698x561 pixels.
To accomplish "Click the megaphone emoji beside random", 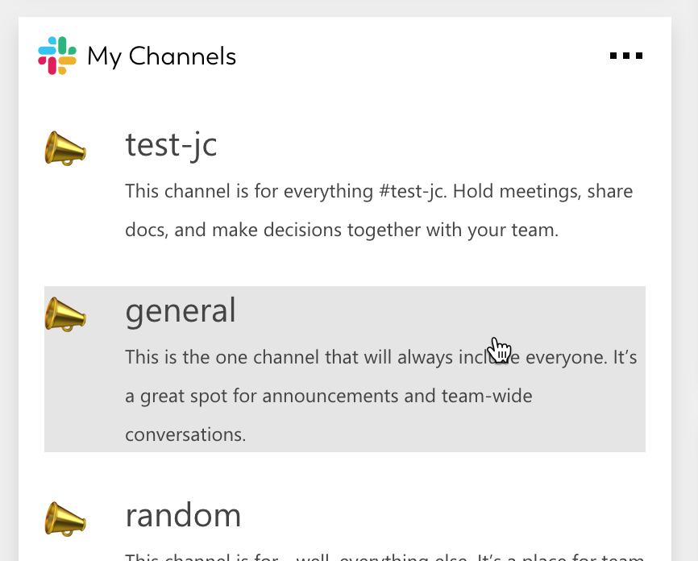I will [x=65, y=518].
